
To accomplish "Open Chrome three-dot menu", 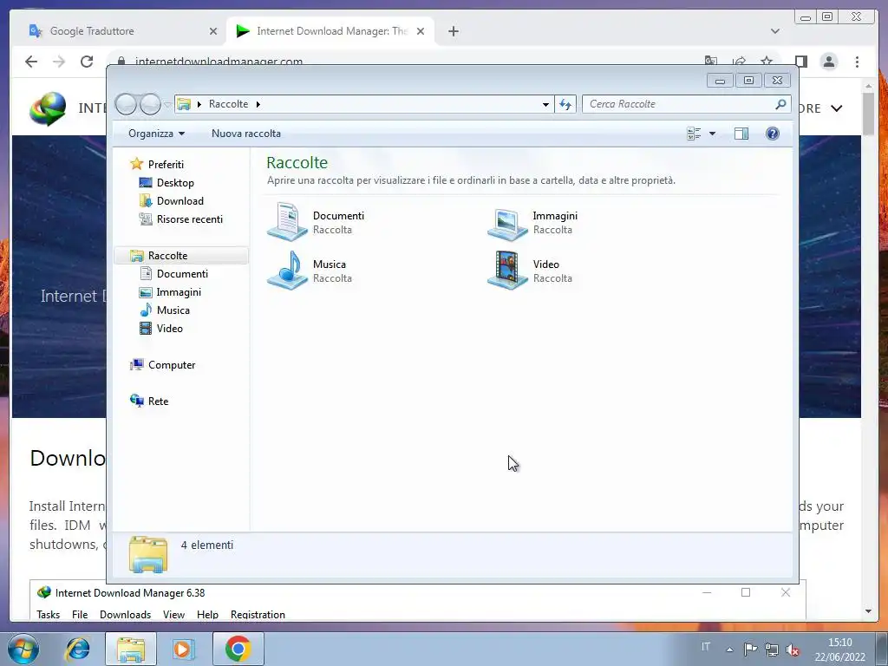I will (857, 62).
